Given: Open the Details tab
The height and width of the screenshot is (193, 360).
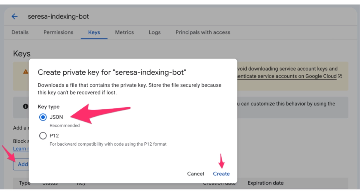Looking at the screenshot, I should point(20,32).
